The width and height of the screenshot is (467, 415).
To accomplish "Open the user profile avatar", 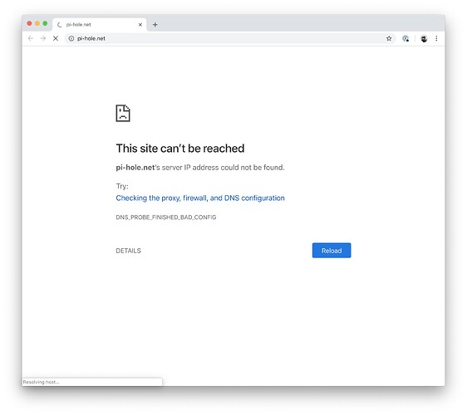I will pyautogui.click(x=424, y=38).
